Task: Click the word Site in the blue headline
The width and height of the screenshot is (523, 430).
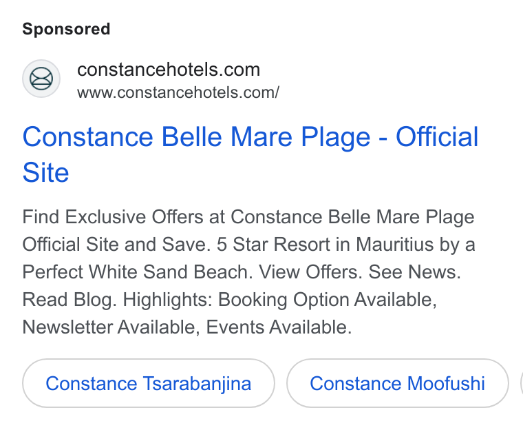Action: click(x=45, y=172)
